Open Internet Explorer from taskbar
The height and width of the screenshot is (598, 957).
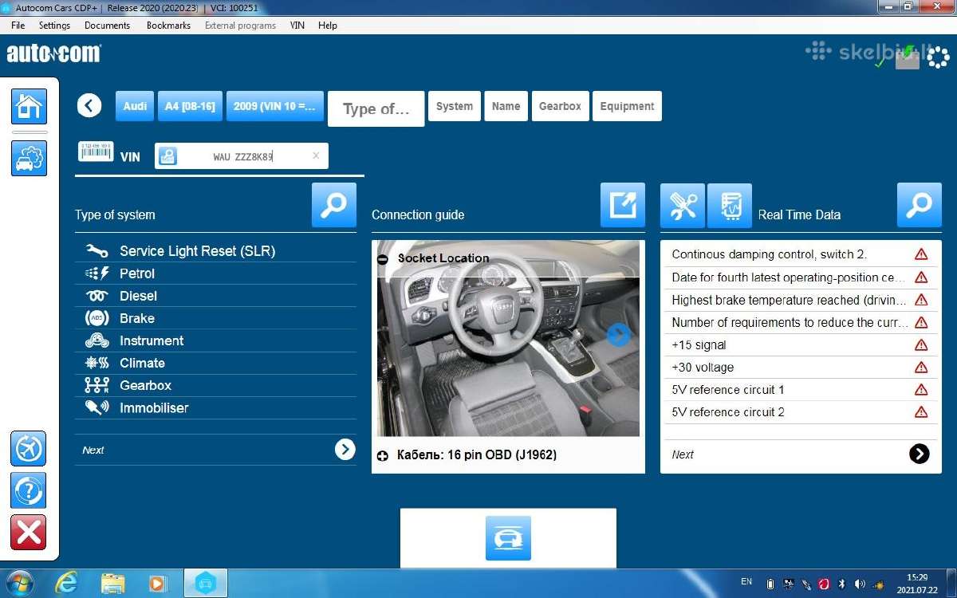click(66, 584)
